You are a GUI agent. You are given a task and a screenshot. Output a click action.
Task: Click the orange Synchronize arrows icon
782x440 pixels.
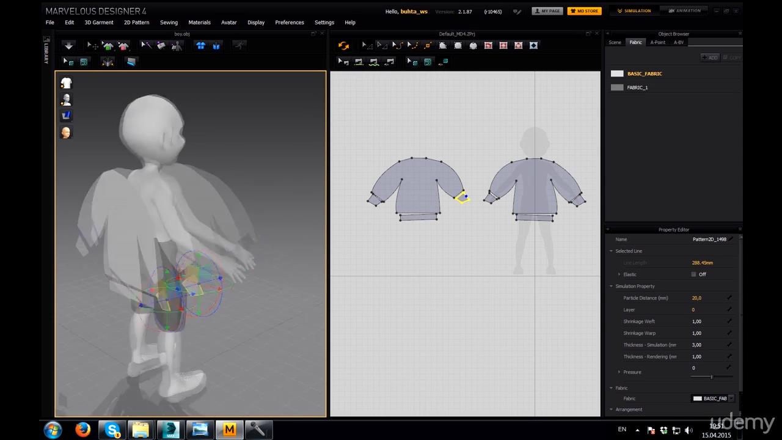tap(343, 46)
